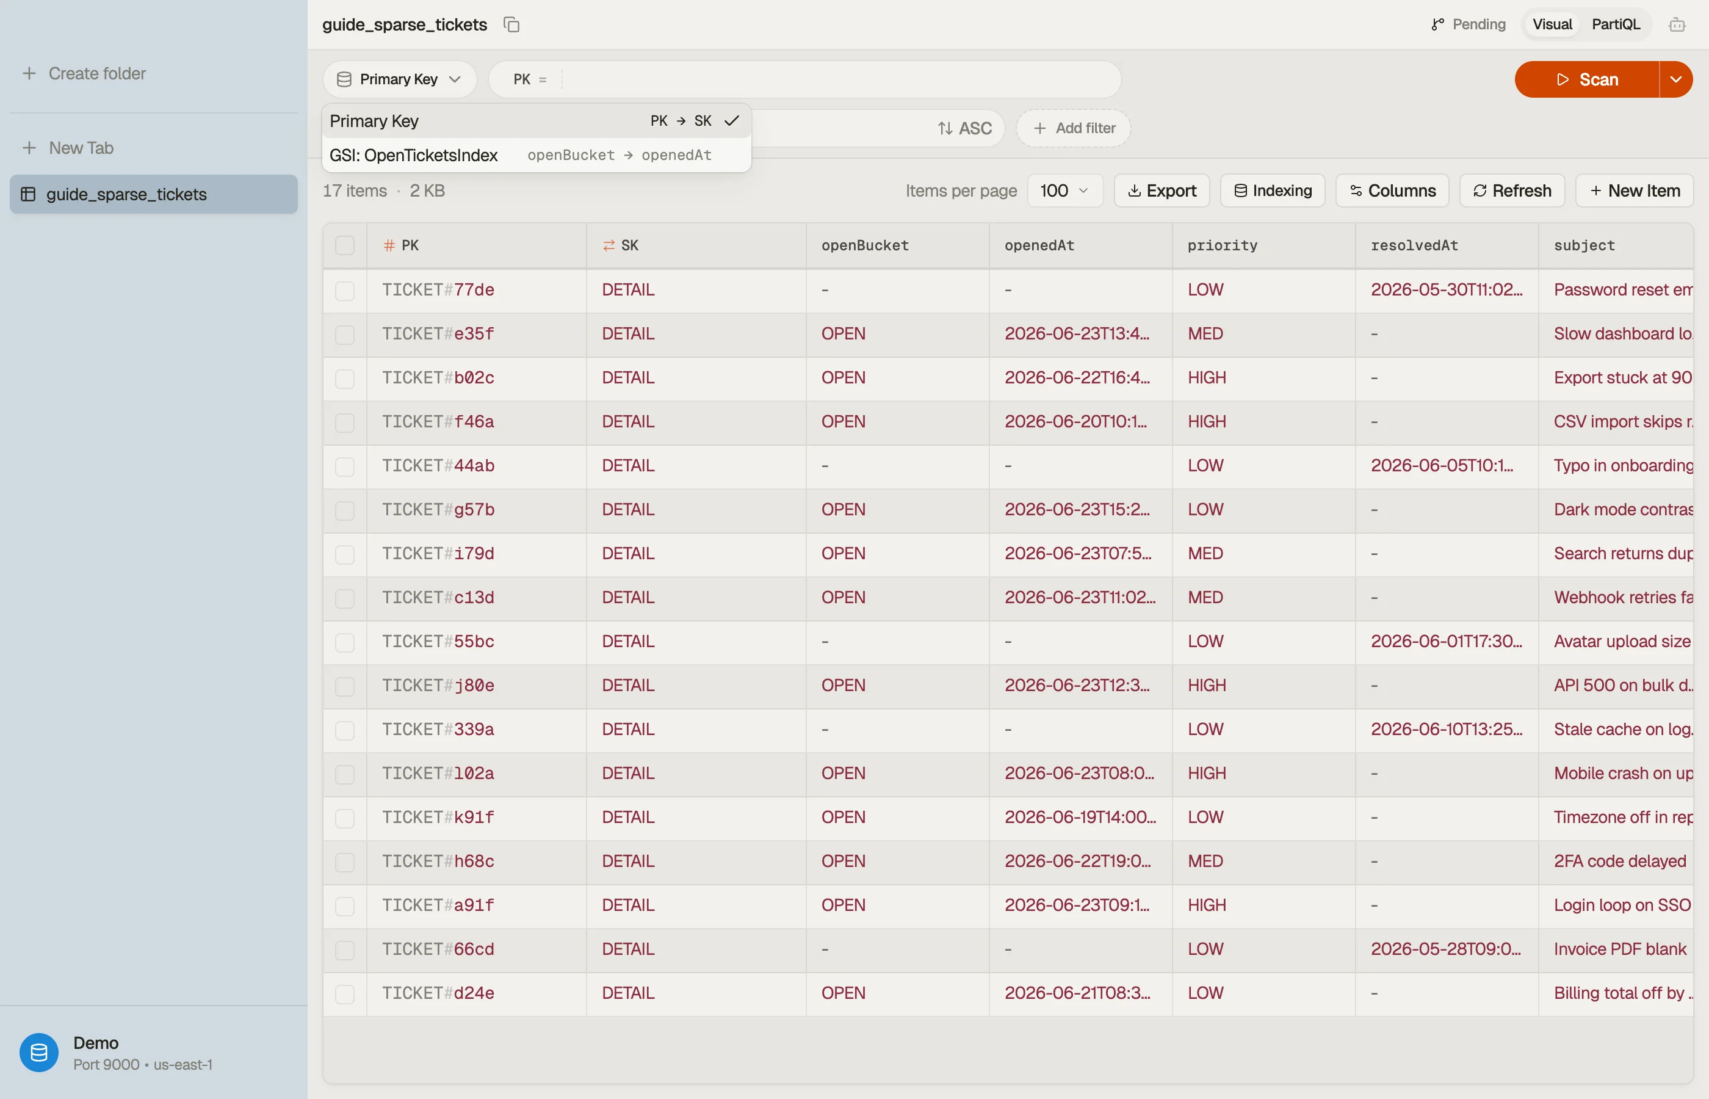Image resolution: width=1709 pixels, height=1099 pixels.
Task: Check the row checkbox for TICKET#e35f
Action: click(x=344, y=335)
